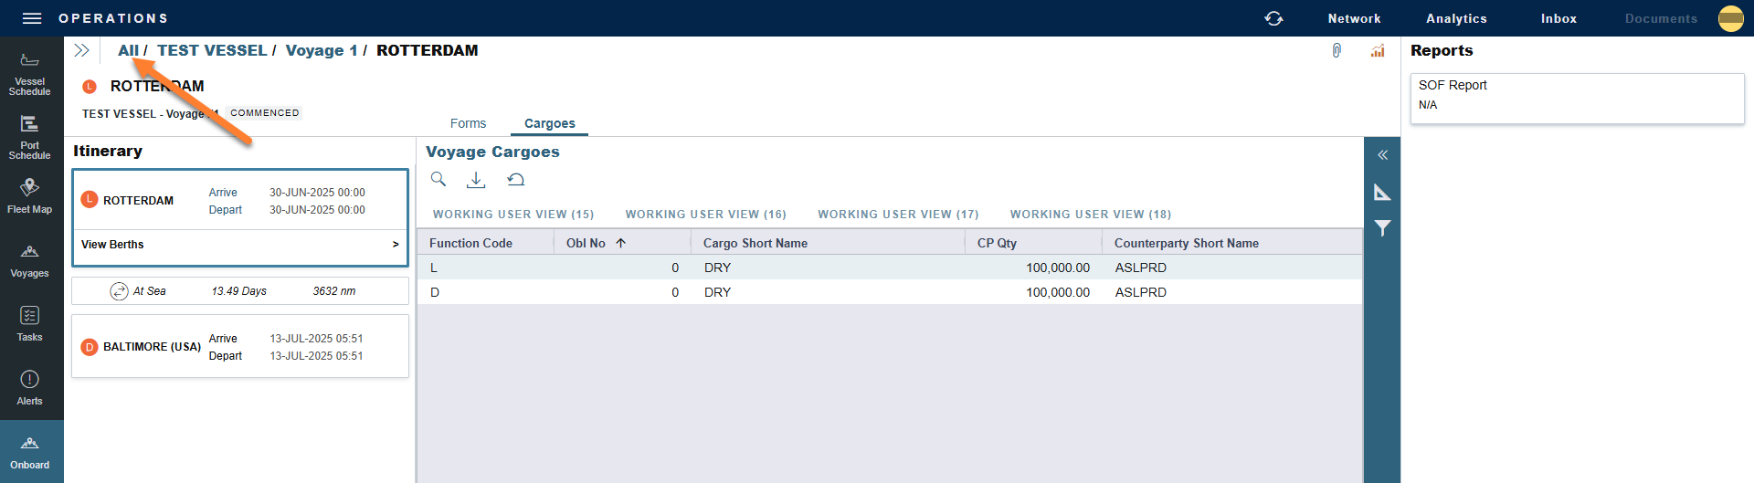The height and width of the screenshot is (483, 1754).
Task: Search voyage cargoes with magnifier icon
Action: (x=438, y=179)
